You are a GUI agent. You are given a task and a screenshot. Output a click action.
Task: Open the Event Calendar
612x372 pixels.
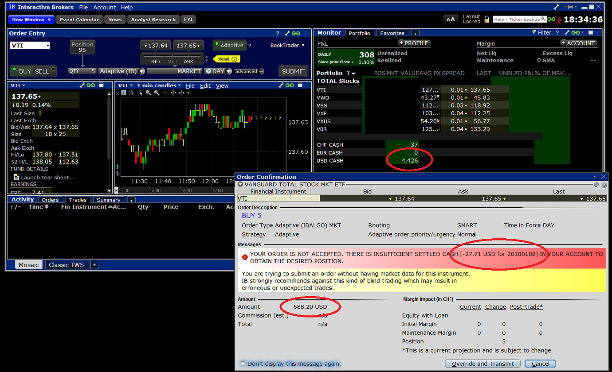coord(80,19)
